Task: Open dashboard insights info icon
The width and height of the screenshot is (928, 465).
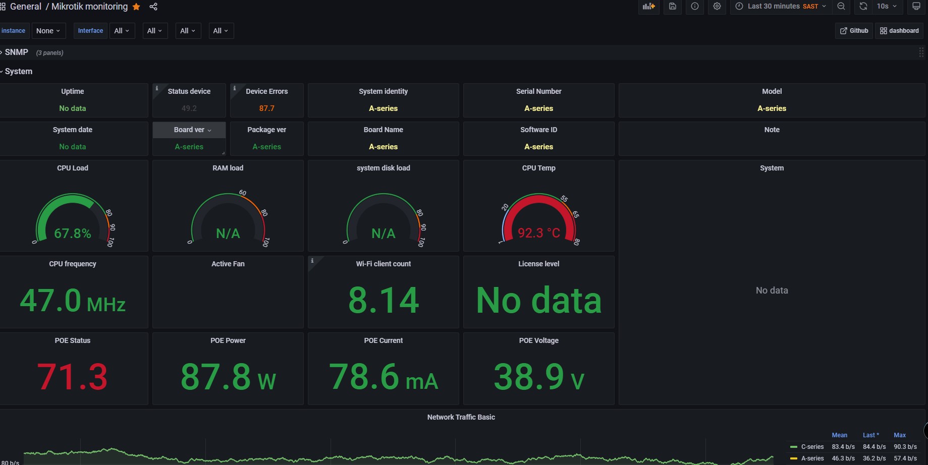Action: [x=695, y=7]
